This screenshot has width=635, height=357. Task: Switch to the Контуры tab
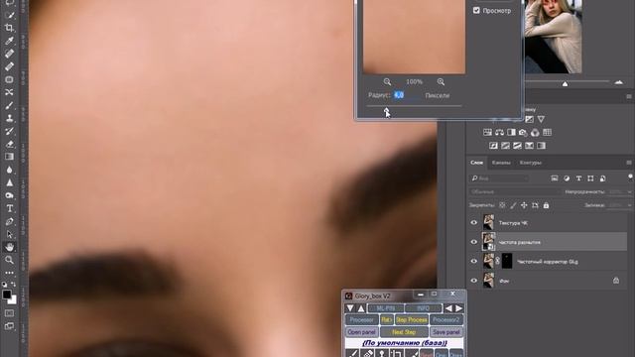[x=530, y=163]
